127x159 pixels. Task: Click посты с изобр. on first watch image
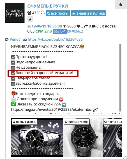pos(24,122)
